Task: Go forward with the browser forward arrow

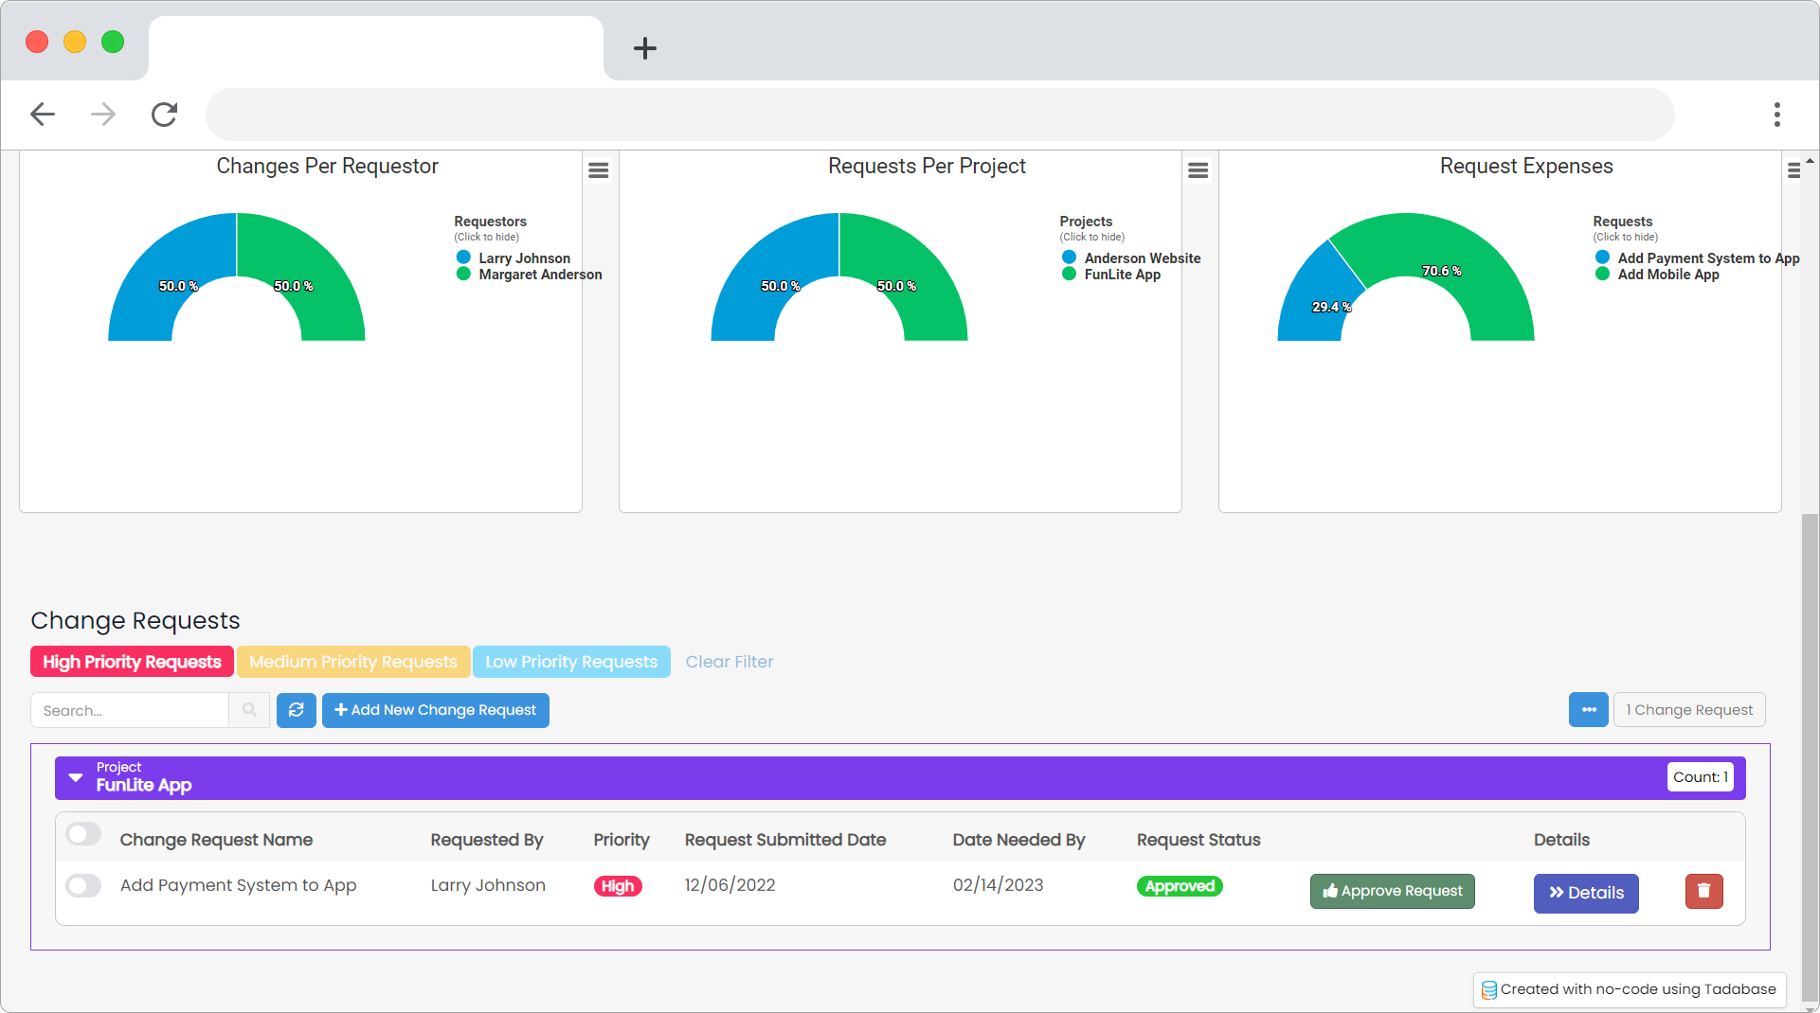Action: click(103, 115)
